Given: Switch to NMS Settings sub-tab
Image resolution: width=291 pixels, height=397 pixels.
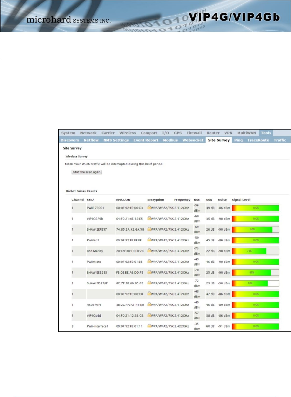Looking at the screenshot, I should coord(116,140).
